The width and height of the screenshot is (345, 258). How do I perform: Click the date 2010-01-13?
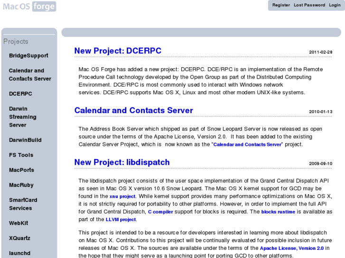point(321,112)
